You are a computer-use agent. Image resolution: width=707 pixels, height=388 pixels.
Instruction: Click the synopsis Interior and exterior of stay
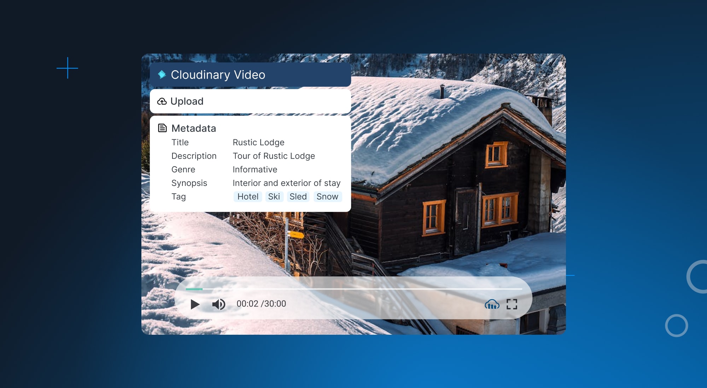(x=286, y=183)
